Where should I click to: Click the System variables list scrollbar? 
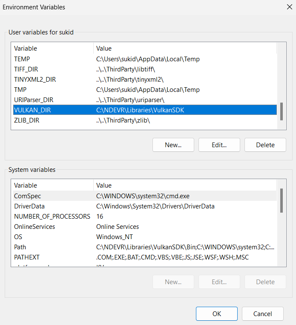click(281, 201)
